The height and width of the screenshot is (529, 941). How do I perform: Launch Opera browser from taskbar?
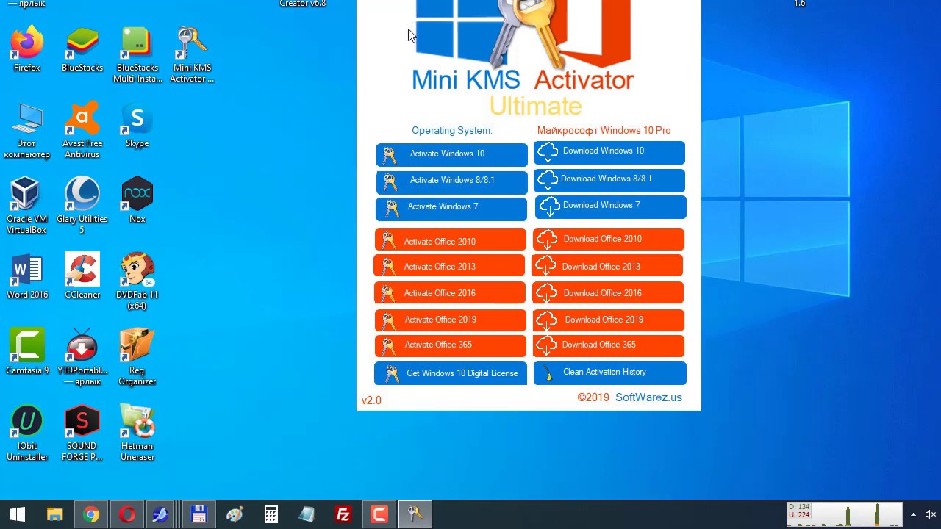click(127, 514)
